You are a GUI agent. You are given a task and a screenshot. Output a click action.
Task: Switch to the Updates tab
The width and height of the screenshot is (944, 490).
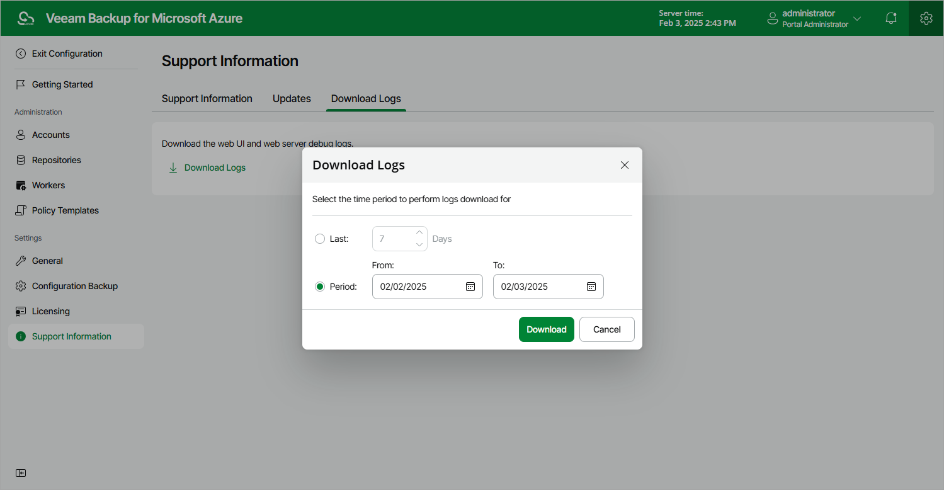tap(292, 98)
